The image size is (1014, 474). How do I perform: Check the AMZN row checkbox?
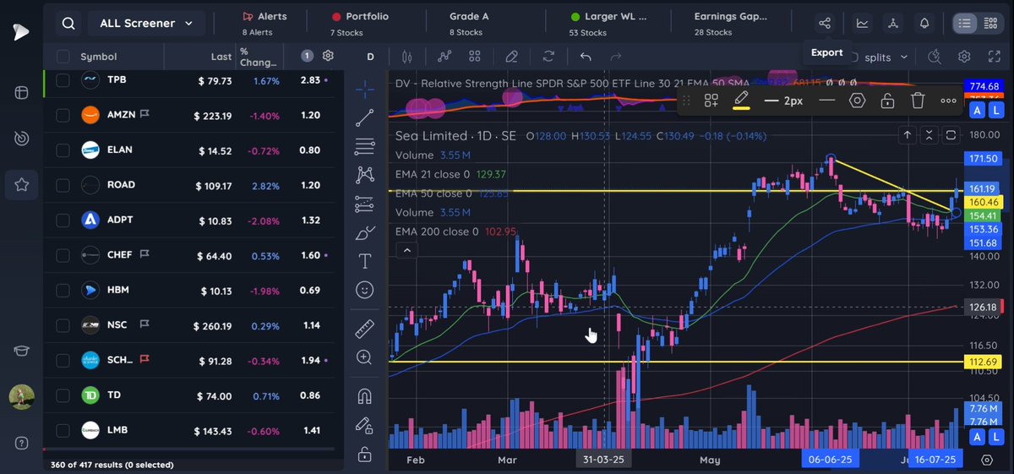[x=63, y=115]
